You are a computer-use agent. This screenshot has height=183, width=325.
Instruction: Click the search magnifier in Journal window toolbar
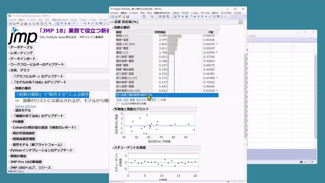(x=50, y=24)
